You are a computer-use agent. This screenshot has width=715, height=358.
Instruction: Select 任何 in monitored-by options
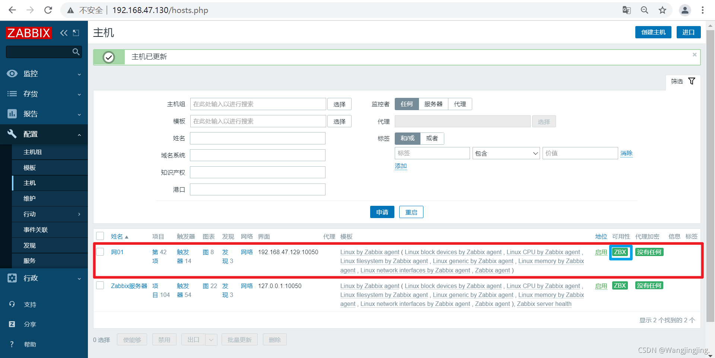(x=407, y=104)
